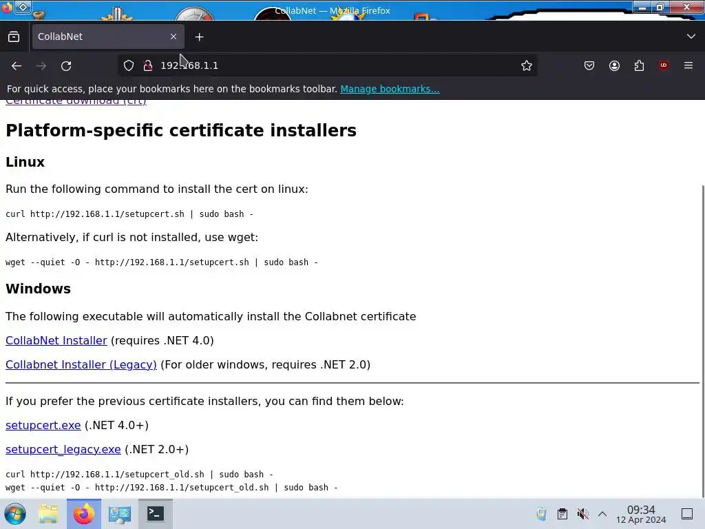Open the Firefox application menu

pos(688,65)
